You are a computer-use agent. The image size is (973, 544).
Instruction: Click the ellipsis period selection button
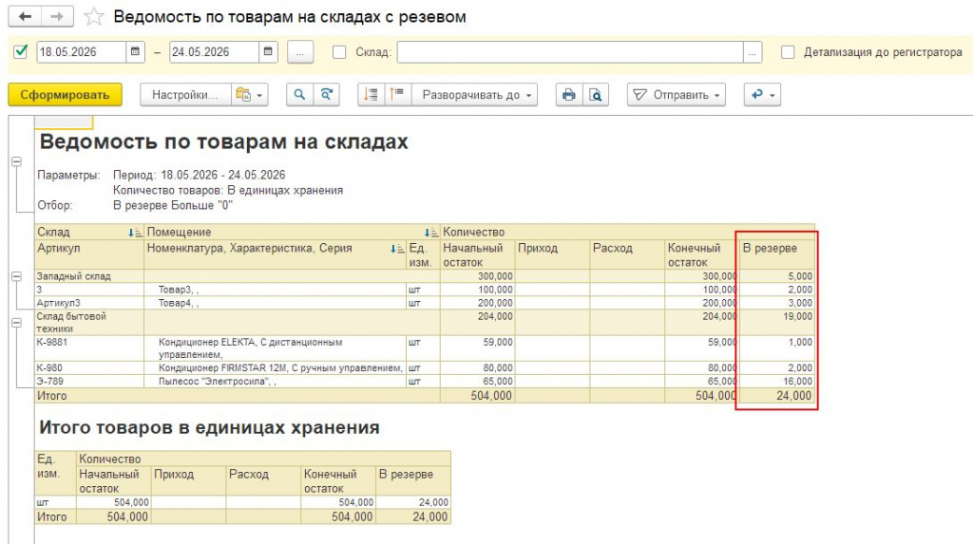tap(300, 52)
